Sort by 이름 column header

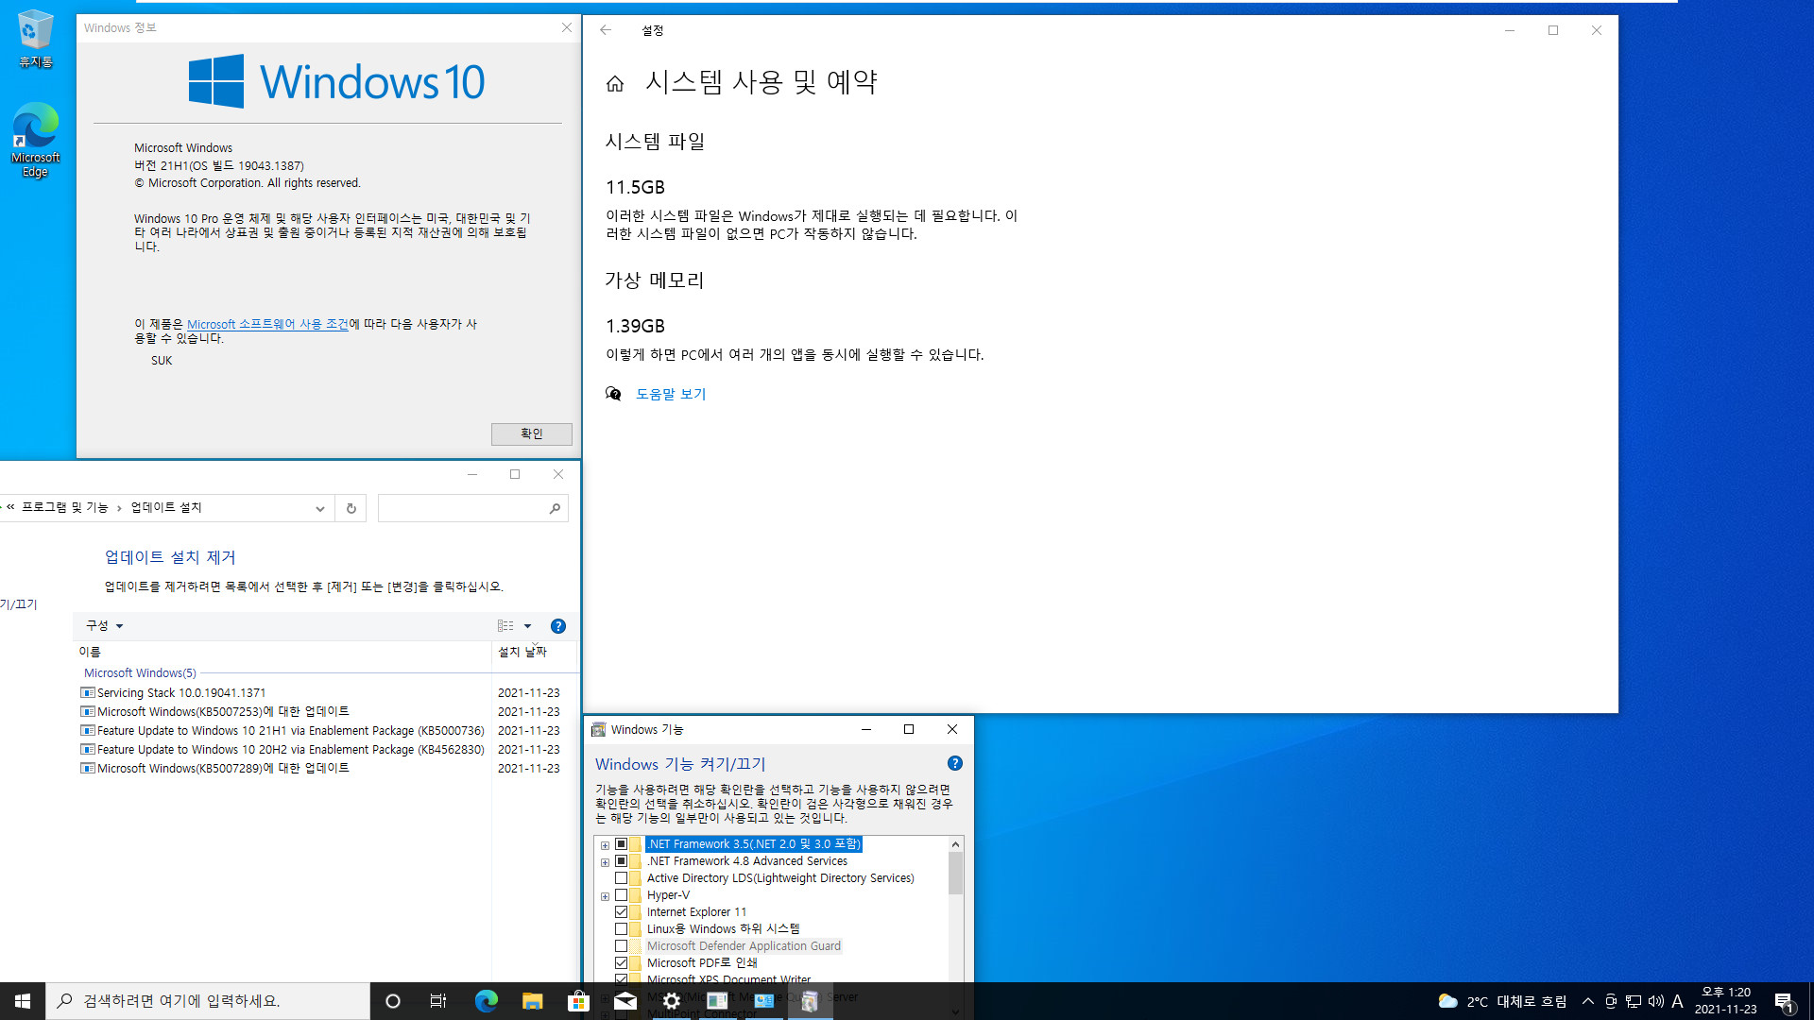click(x=282, y=652)
